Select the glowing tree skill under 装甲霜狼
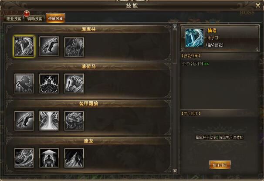Viewport: 264px width, 181px height. [49, 121]
